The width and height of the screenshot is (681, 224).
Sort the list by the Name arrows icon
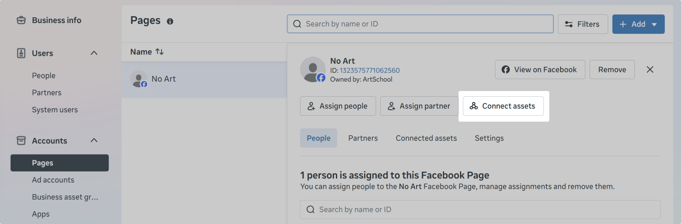point(160,52)
